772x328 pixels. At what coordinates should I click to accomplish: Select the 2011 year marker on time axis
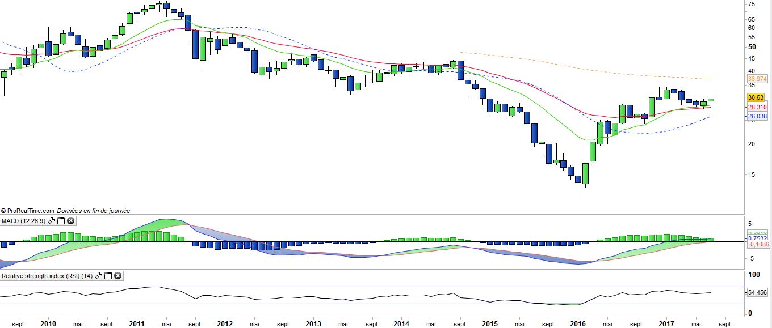[136, 324]
